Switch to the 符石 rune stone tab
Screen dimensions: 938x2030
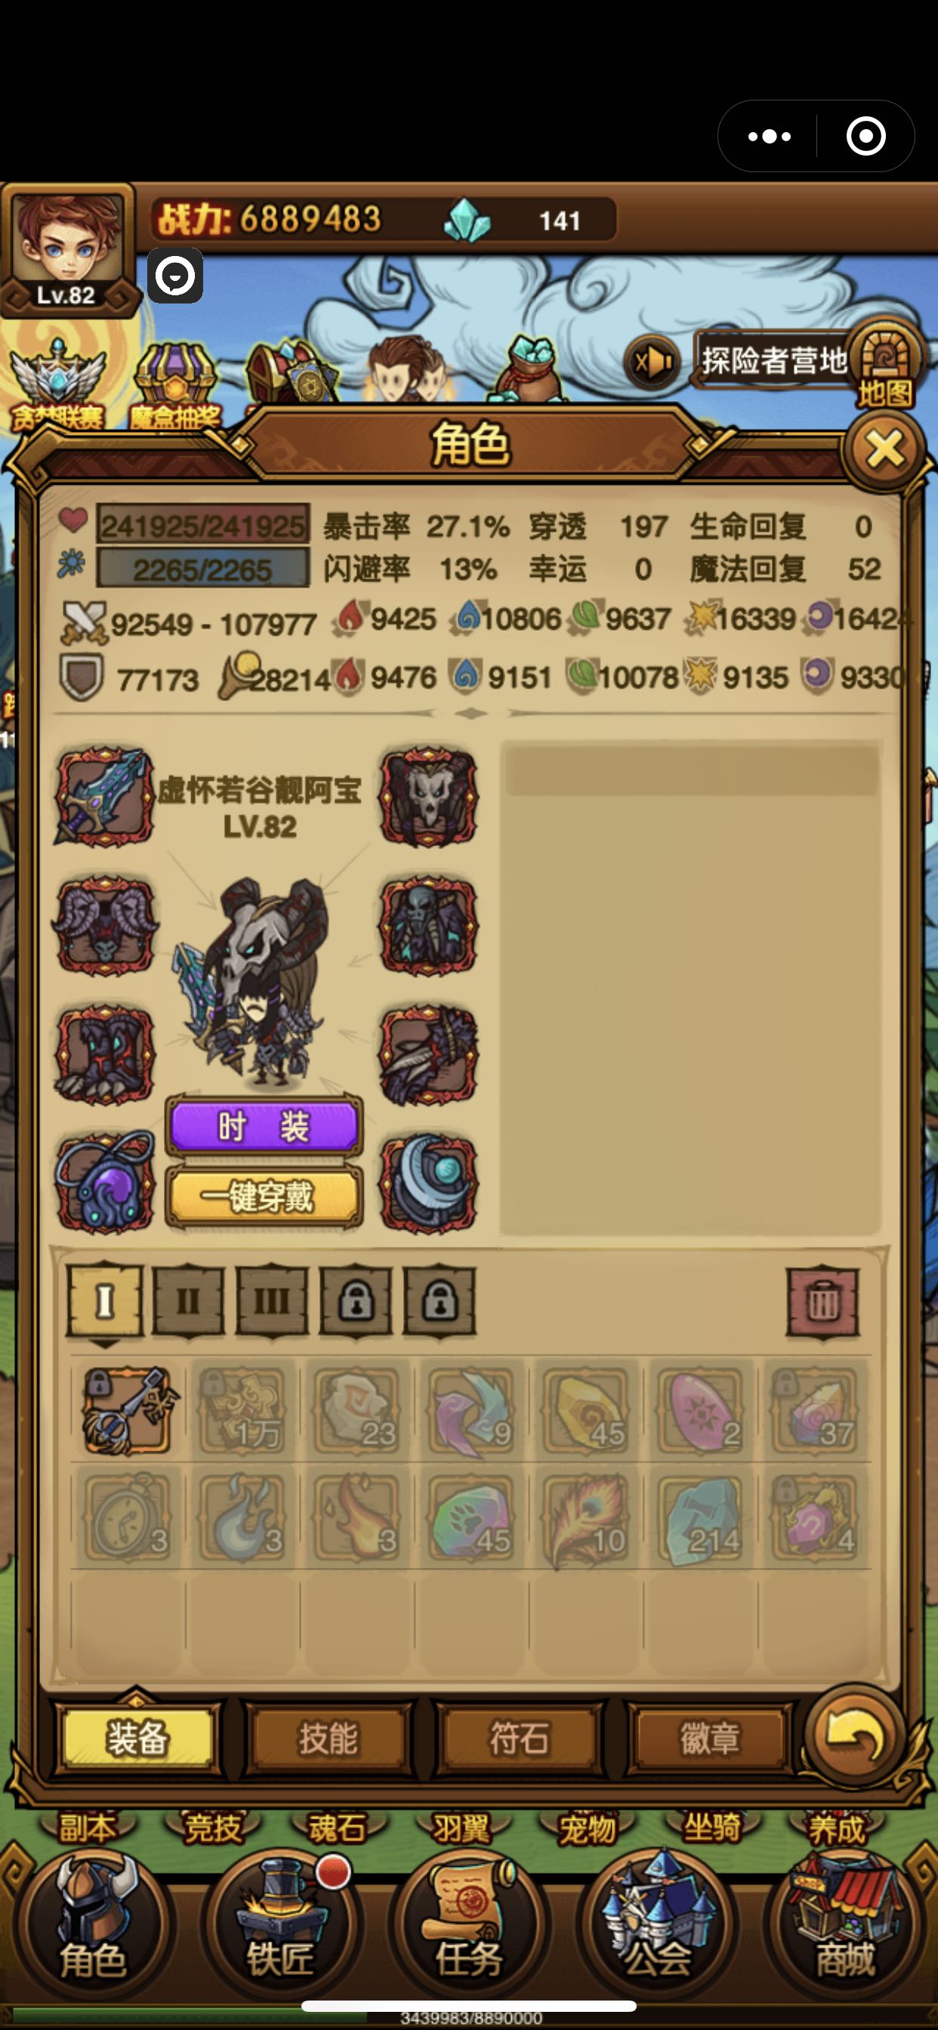[519, 1738]
